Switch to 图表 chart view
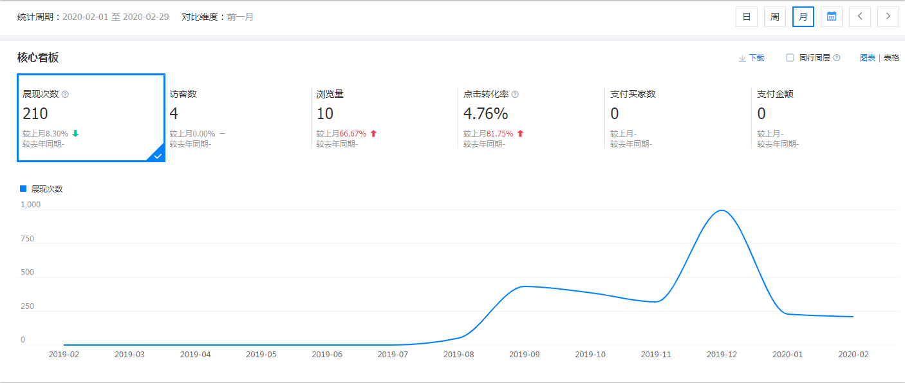 click(868, 58)
